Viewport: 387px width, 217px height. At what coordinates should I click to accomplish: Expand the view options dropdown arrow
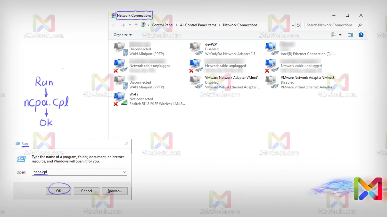pos(340,35)
